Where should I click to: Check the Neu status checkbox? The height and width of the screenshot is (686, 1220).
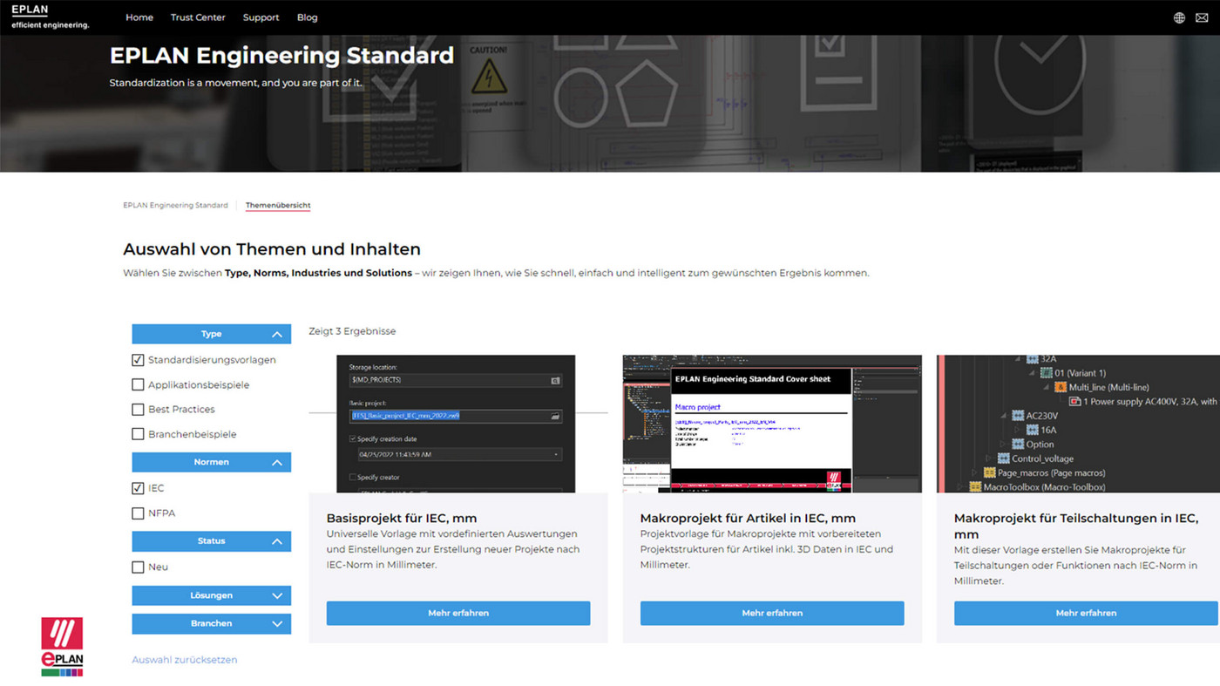point(137,567)
